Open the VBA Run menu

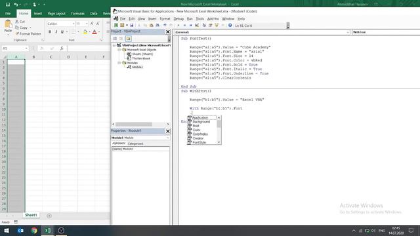tap(190, 19)
